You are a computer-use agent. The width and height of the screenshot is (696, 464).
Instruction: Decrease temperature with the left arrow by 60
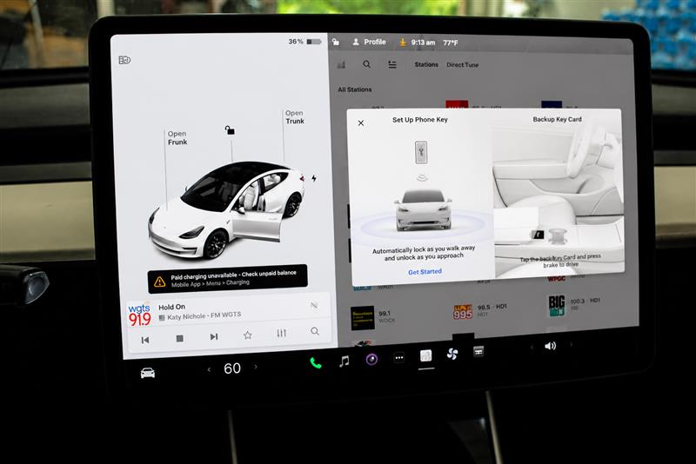[x=209, y=369]
